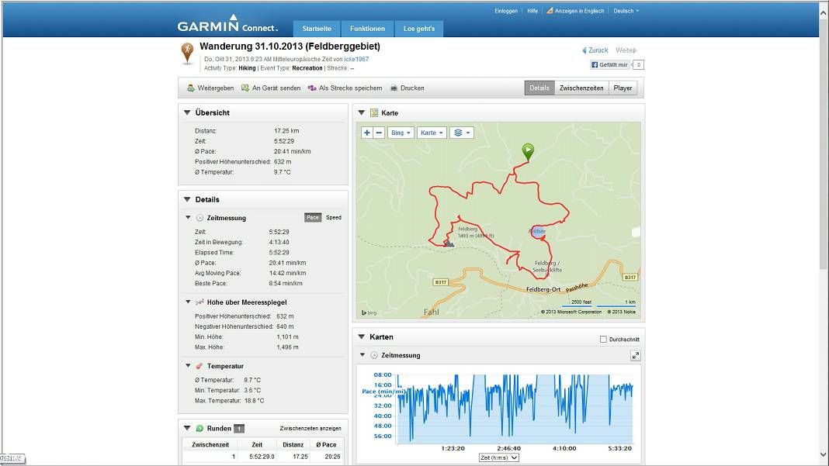Zoom out on the map with minus button
This screenshot has height=466, width=829.
tap(379, 133)
